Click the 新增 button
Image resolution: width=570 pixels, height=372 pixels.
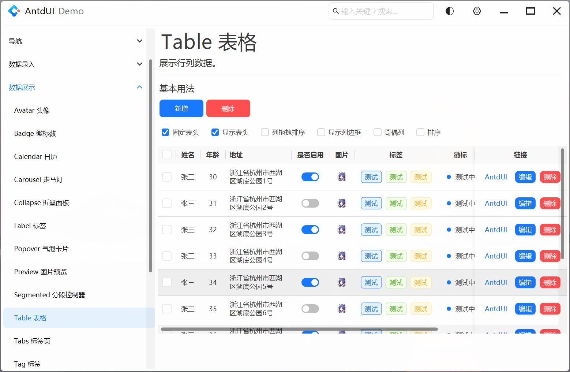coord(181,108)
